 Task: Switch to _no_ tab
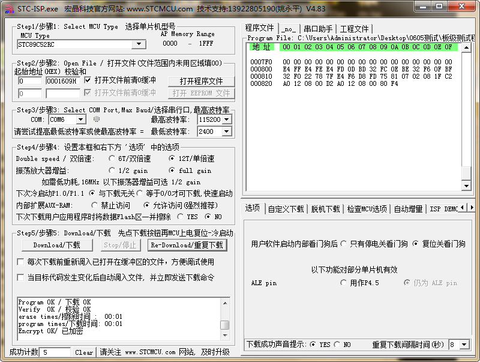point(289,29)
